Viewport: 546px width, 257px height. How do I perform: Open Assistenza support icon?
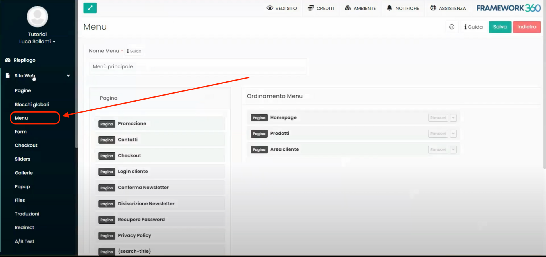433,8
